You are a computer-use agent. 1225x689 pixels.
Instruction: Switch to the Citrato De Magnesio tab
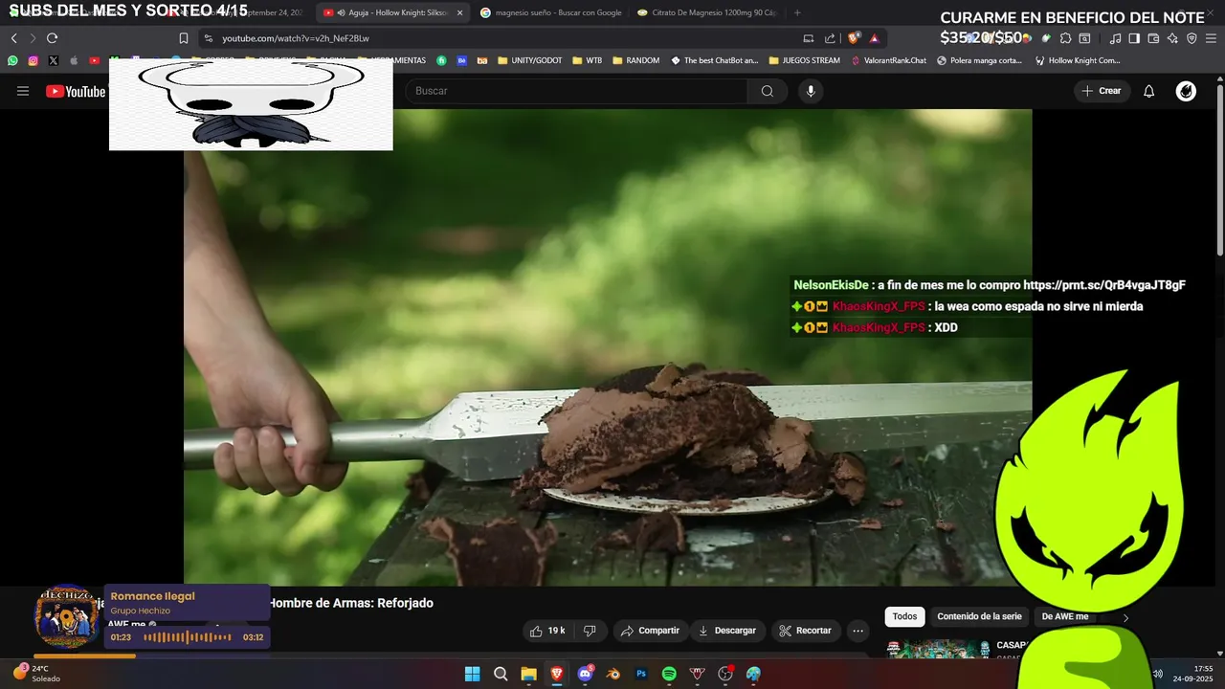(x=706, y=12)
